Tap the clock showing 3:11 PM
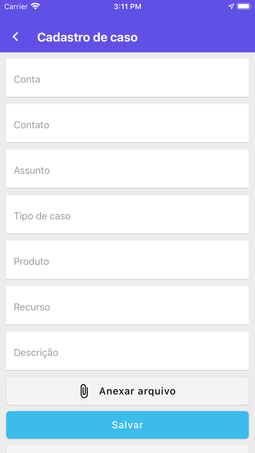 click(127, 6)
